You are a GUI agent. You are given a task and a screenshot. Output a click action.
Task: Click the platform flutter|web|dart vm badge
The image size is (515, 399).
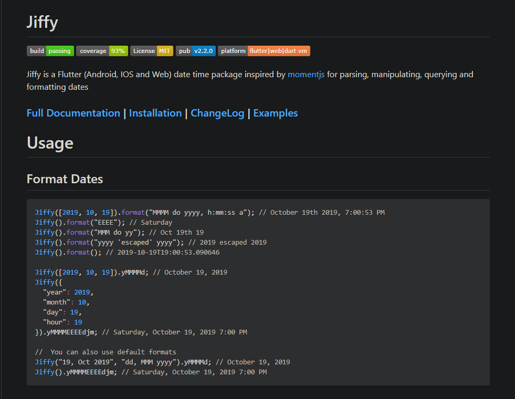click(x=264, y=51)
